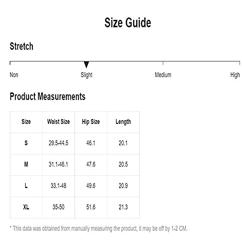The image size is (242, 242).
Task: Select the Slight stretch label
Action: tap(87, 75)
